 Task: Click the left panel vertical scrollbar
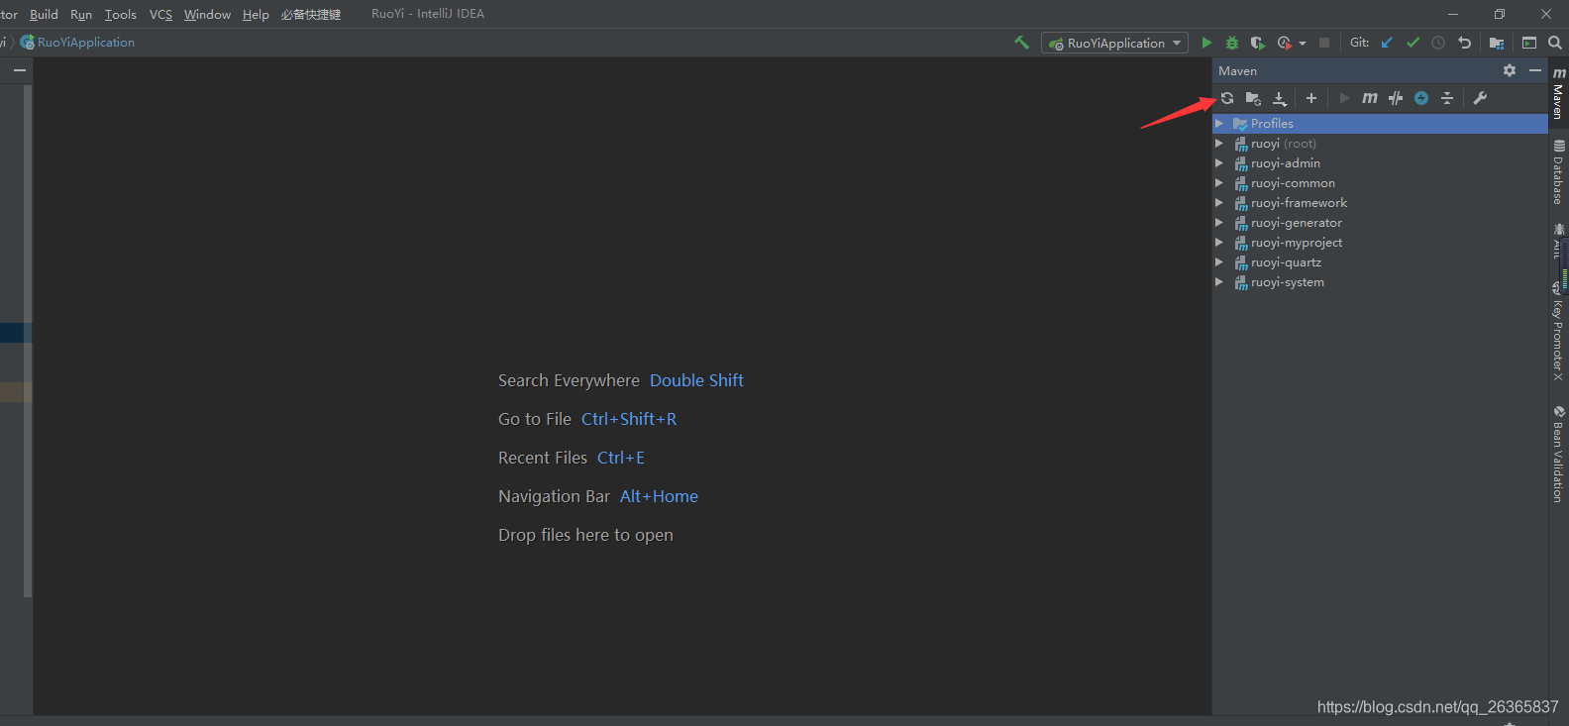(x=28, y=340)
